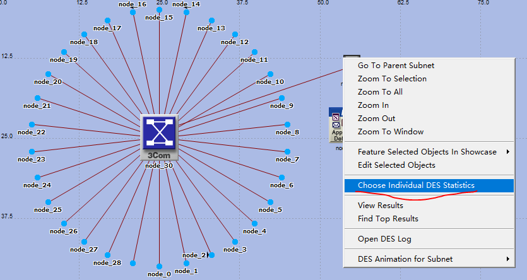Select the node_13 workstation dot

(211, 21)
